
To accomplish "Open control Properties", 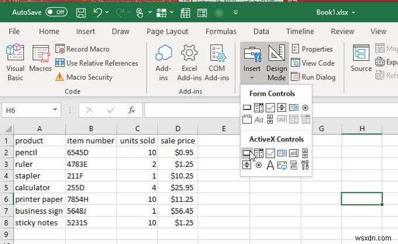I will [x=312, y=49].
